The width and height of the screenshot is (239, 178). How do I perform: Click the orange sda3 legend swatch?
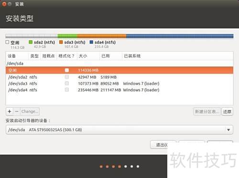click(61, 42)
